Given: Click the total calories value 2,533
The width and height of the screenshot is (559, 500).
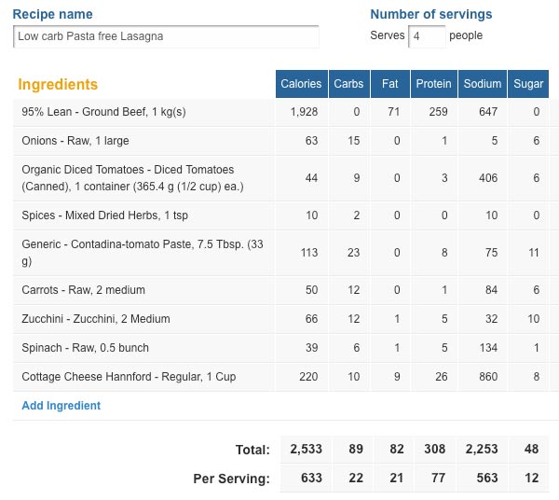Looking at the screenshot, I should click(304, 450).
